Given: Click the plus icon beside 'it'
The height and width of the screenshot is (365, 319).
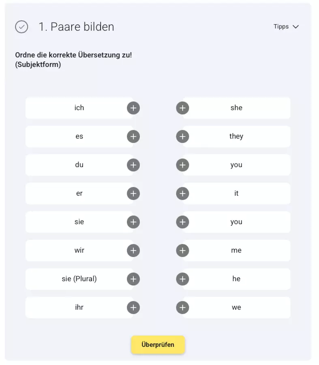Looking at the screenshot, I should point(182,193).
